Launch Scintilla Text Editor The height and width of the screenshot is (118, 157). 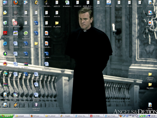click(15, 13)
